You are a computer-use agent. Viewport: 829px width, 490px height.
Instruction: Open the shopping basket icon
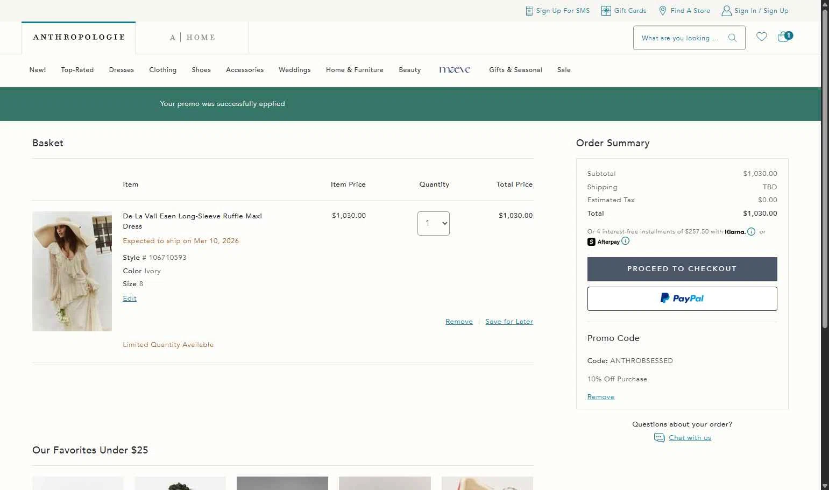pos(785,37)
